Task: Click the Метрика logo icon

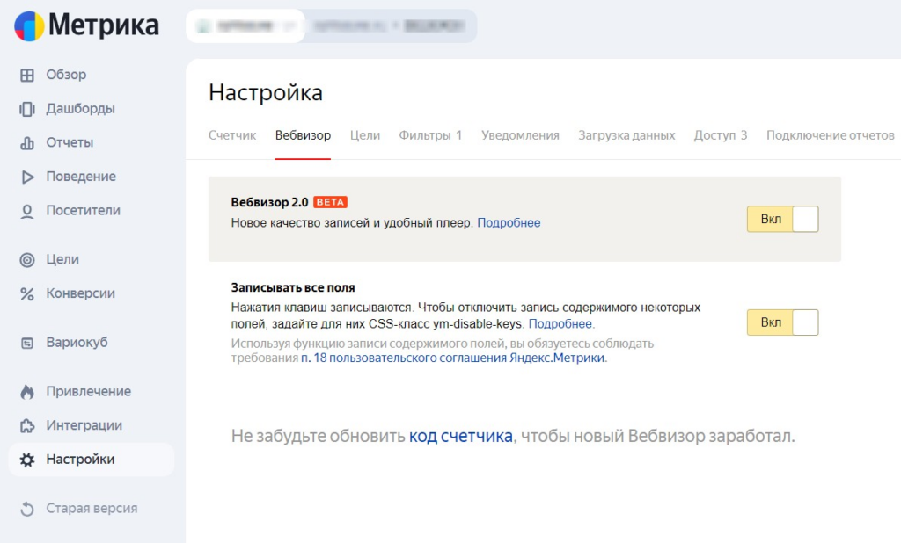Action: tap(29, 25)
